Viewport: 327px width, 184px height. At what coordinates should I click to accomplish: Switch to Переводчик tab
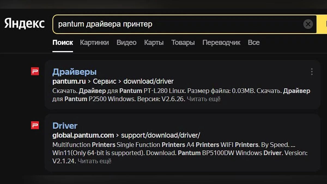221,43
